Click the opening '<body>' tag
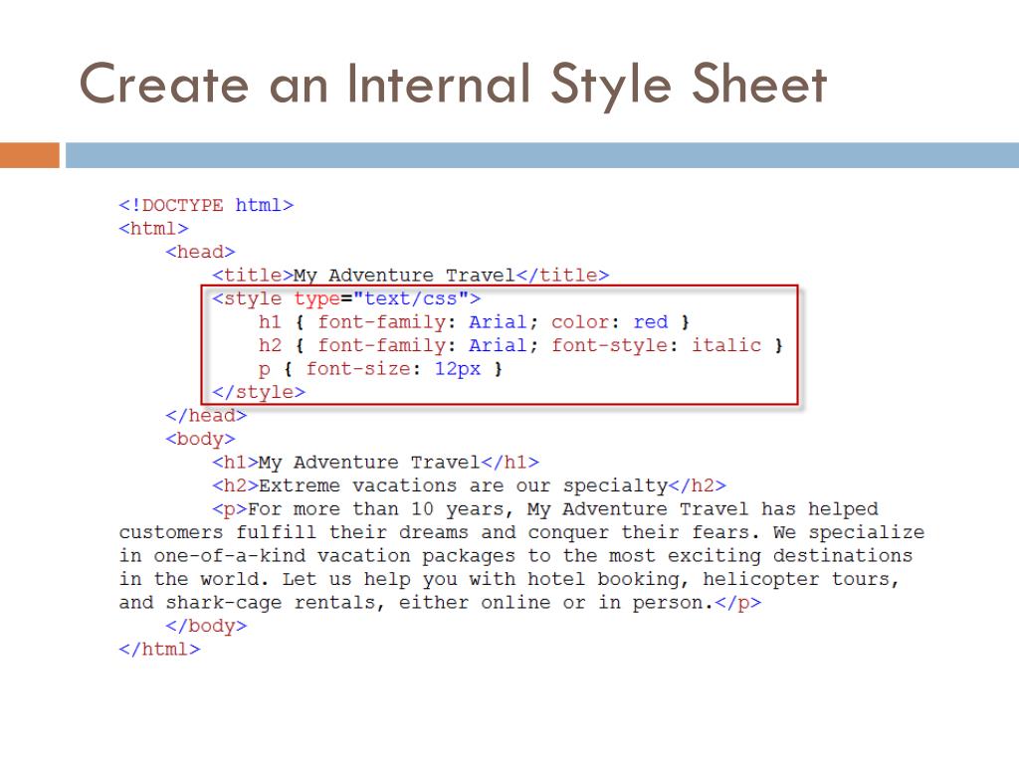Screen dimensions: 1019x764 pos(200,439)
